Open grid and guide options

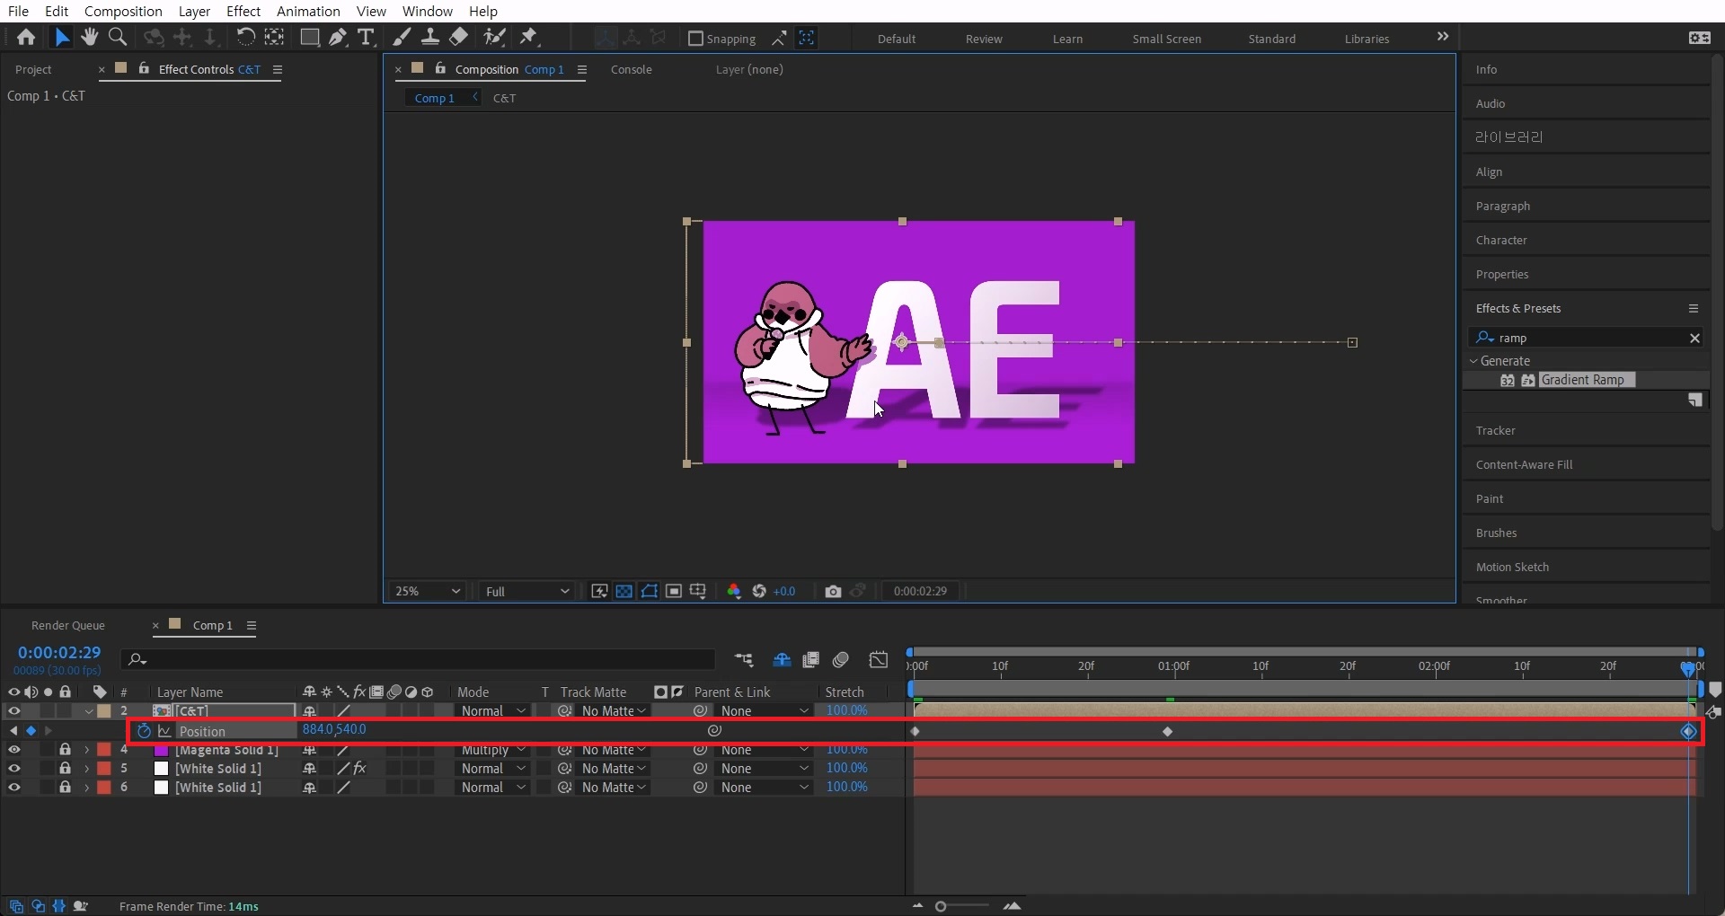click(x=697, y=591)
